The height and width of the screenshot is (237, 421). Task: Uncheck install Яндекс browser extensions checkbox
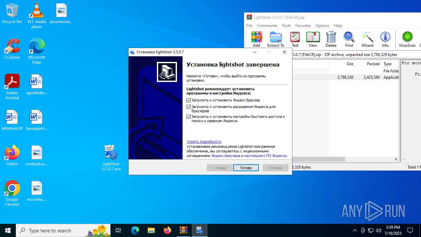coord(188,107)
